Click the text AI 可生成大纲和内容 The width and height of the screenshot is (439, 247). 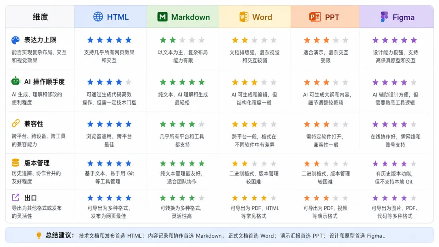(x=327, y=94)
